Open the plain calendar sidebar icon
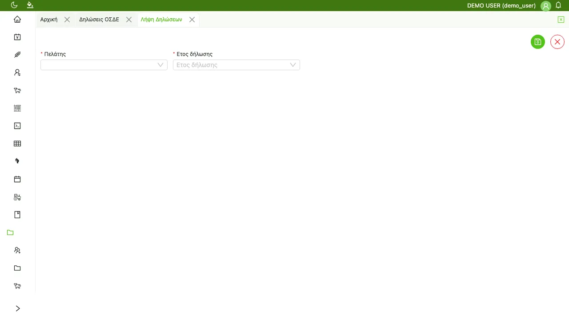The width and height of the screenshot is (569, 320). (17, 179)
